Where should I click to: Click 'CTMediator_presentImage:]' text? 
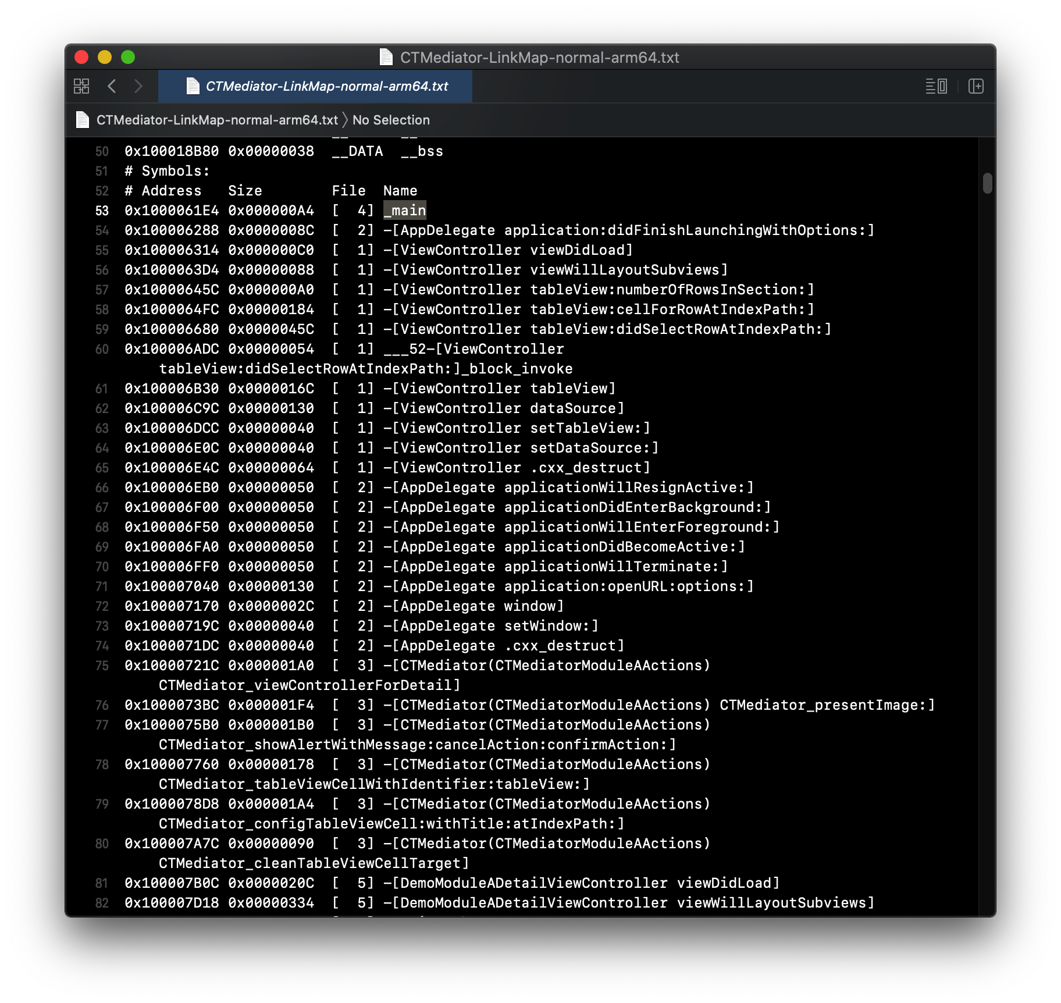coord(827,705)
